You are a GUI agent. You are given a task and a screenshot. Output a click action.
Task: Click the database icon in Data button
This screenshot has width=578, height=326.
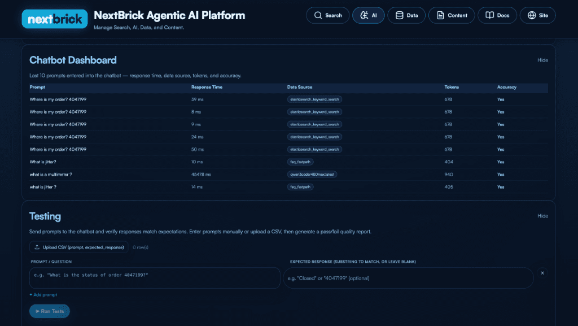(x=399, y=15)
